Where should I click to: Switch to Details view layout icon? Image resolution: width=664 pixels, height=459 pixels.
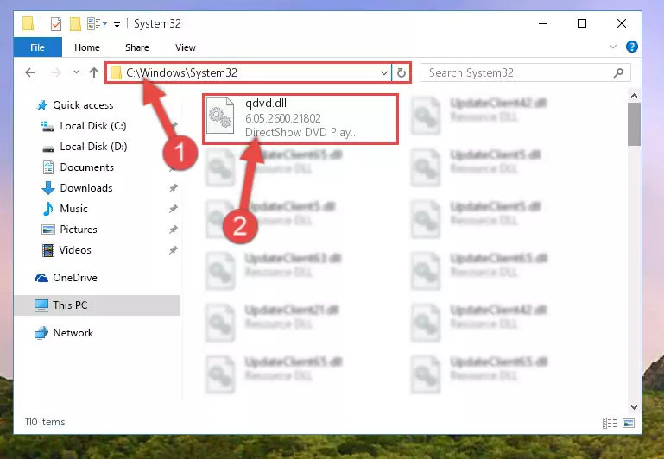click(x=610, y=423)
